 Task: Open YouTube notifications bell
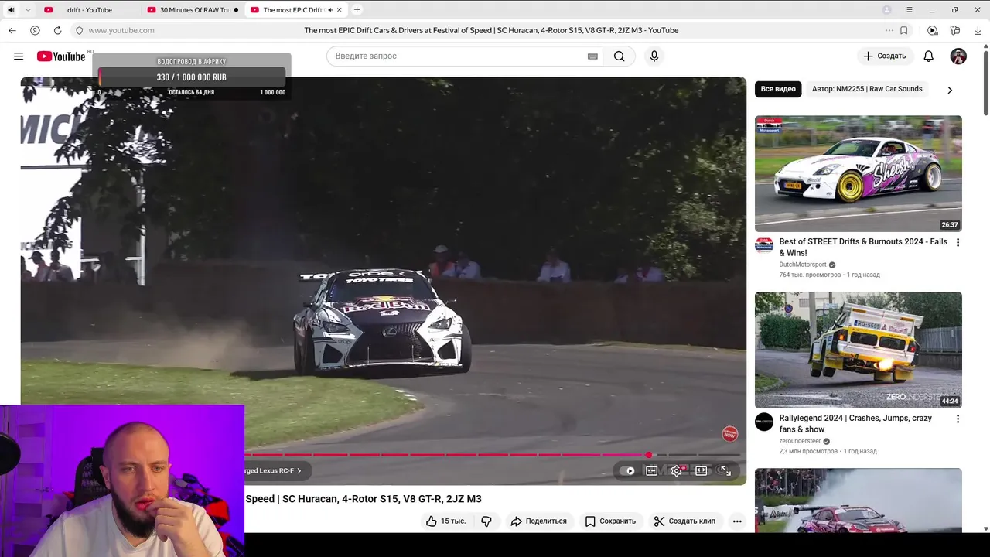(x=929, y=56)
